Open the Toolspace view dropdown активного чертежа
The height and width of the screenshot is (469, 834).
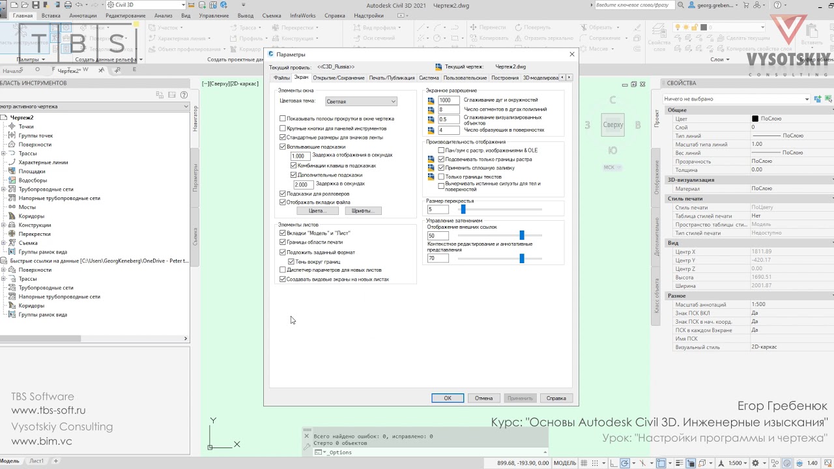[94, 106]
